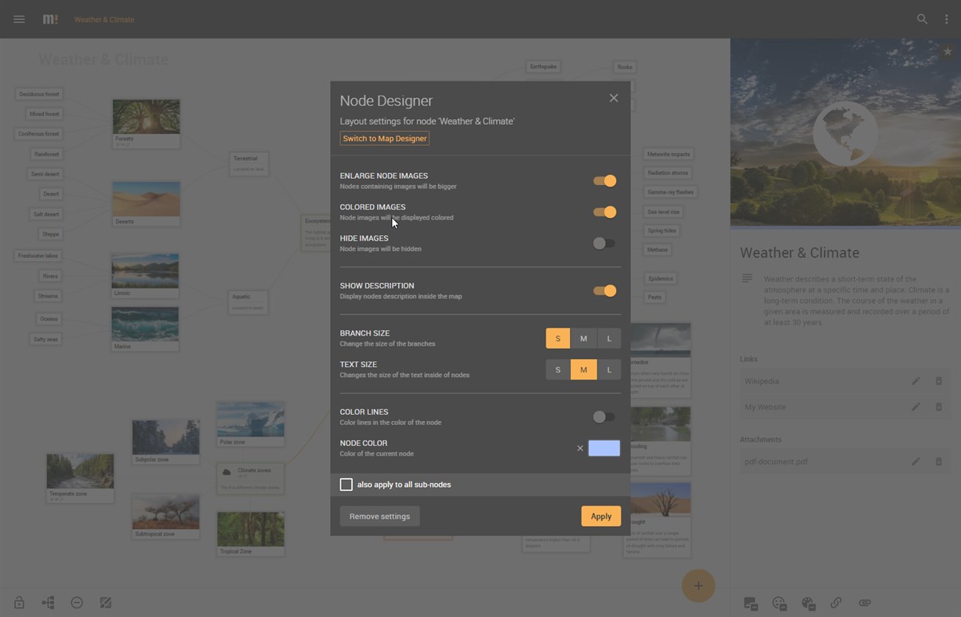
Task: Check 'also apply to all sub-nodes'
Action: [x=346, y=484]
